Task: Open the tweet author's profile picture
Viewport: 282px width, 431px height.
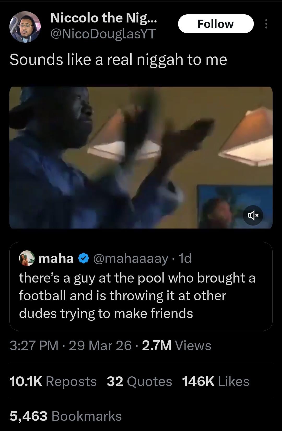Action: [25, 27]
